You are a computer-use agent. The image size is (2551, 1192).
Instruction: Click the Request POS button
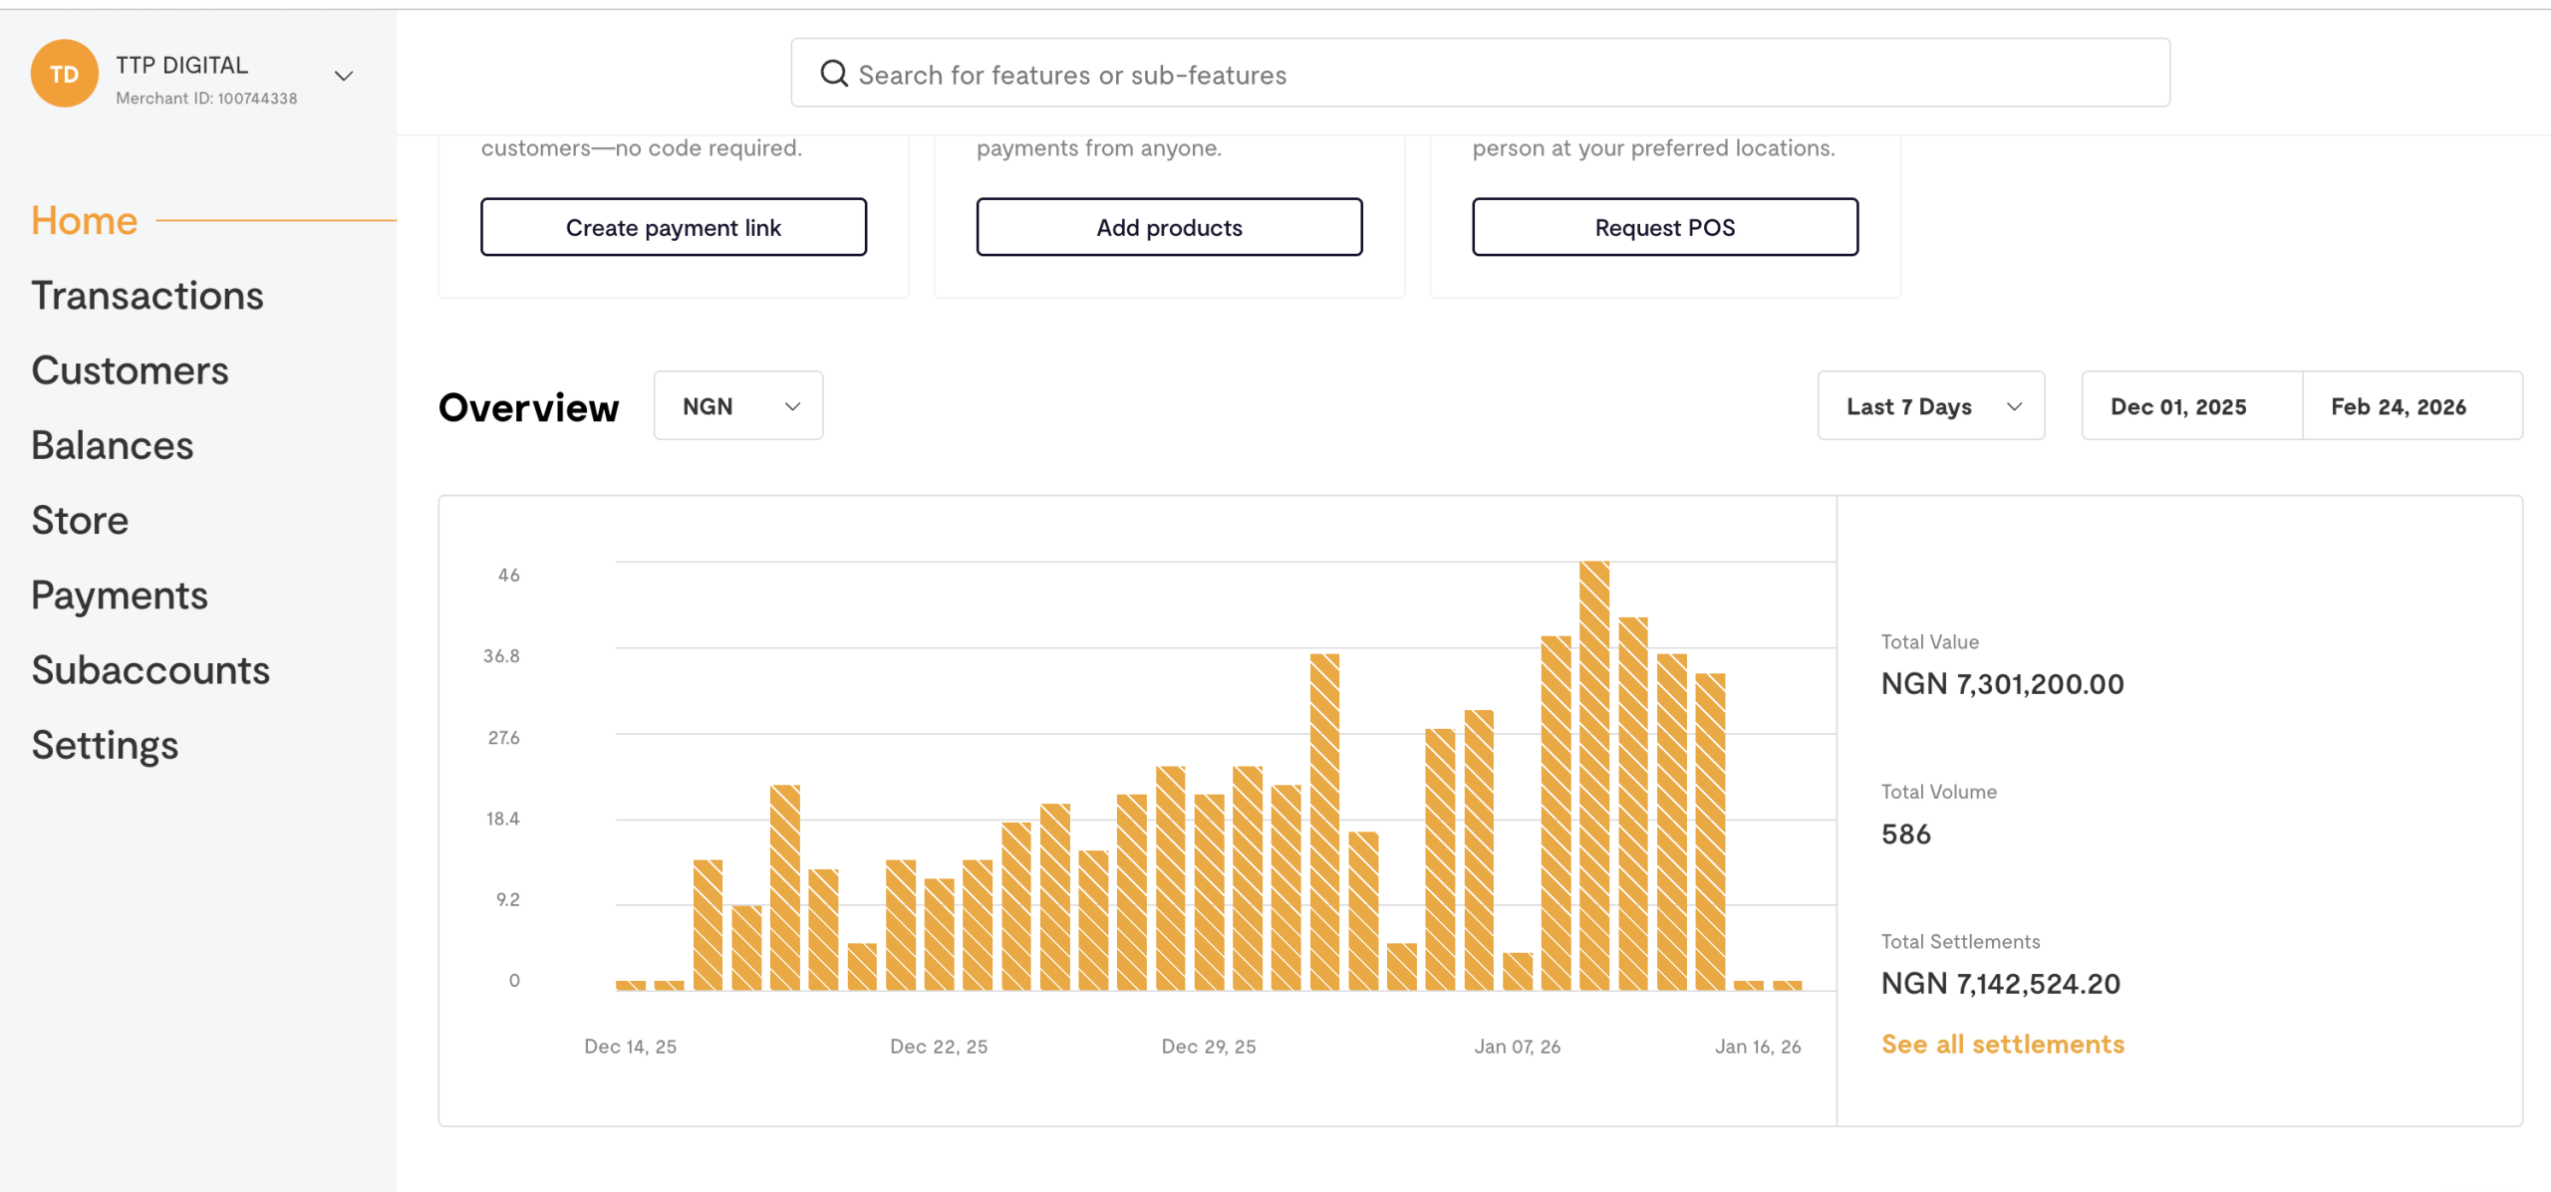(x=1664, y=227)
